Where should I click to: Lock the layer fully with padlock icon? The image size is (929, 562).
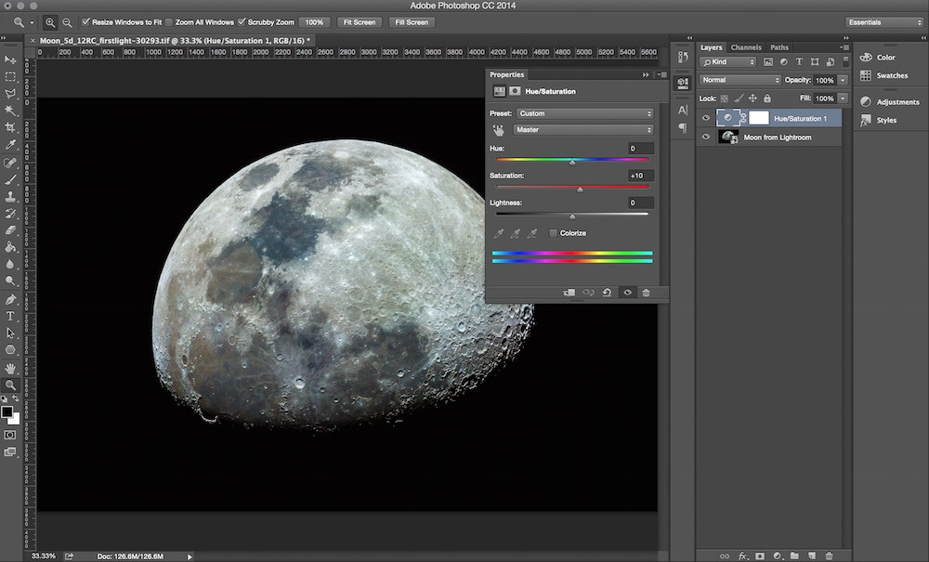point(767,98)
